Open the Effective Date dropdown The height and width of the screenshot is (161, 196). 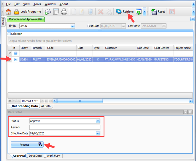[x=98, y=133]
